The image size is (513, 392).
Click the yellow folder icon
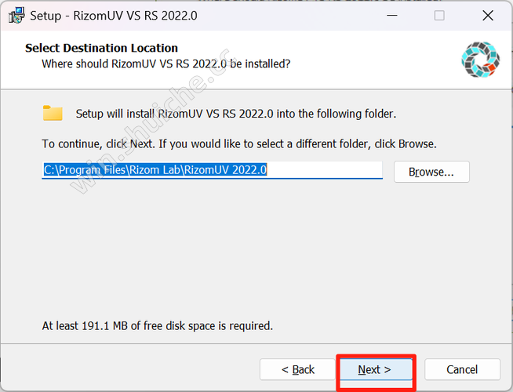pos(53,113)
